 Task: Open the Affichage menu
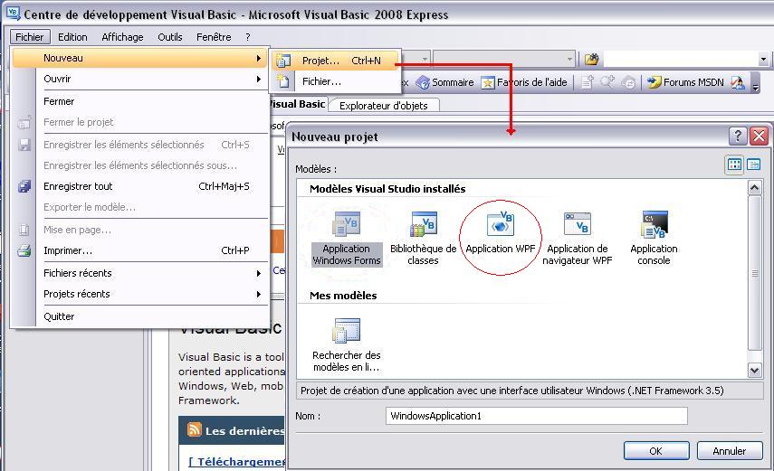point(122,37)
